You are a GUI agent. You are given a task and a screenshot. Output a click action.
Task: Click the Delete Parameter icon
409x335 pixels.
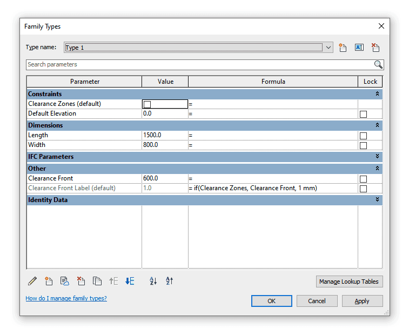81,281
